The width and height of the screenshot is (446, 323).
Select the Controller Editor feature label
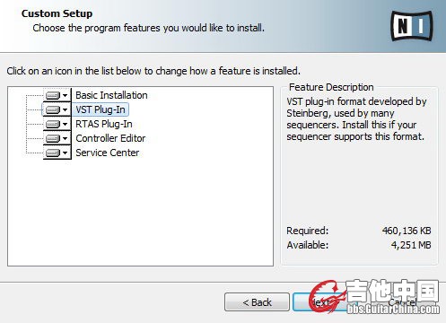(110, 138)
